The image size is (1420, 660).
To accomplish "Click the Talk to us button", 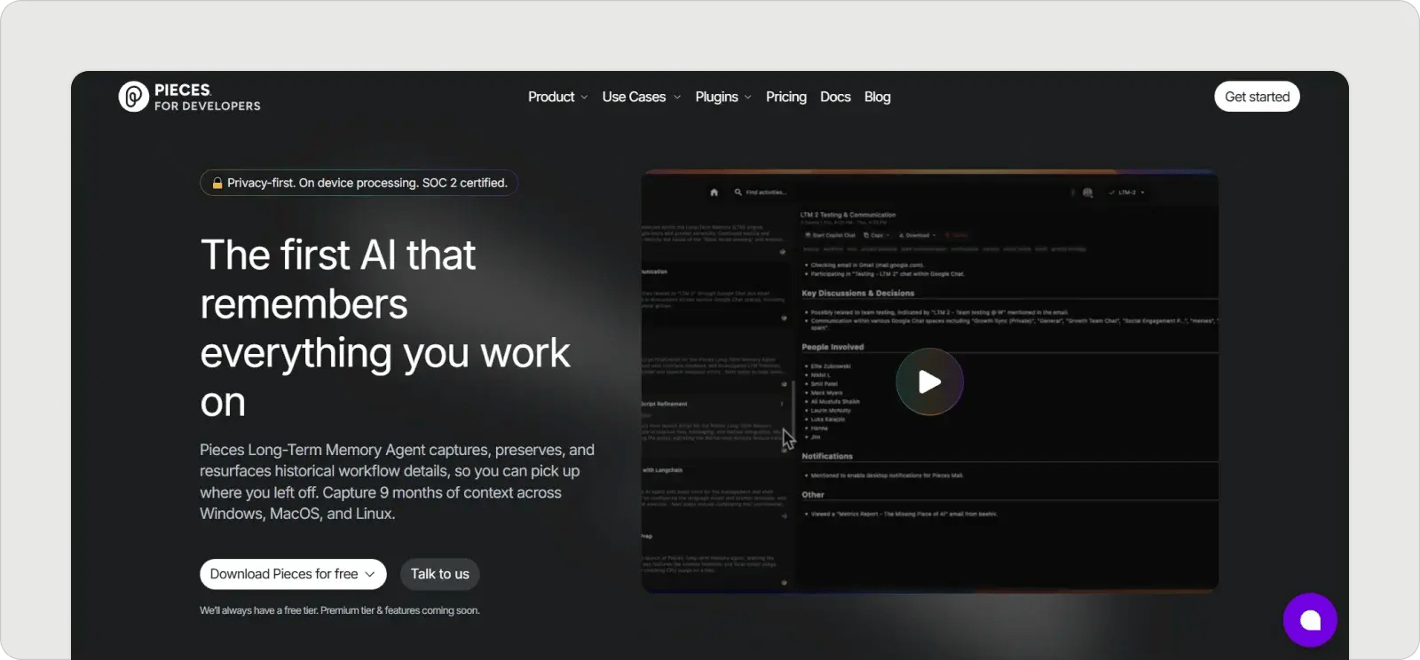I will click(439, 574).
